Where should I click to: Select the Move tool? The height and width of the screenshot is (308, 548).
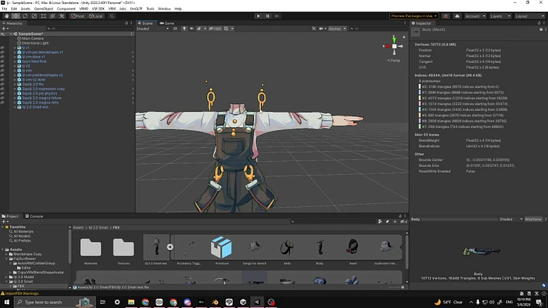coord(15,15)
